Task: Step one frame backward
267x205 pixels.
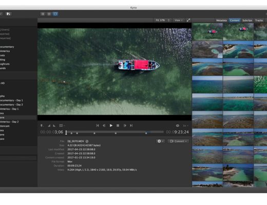Action: click(x=104, y=126)
